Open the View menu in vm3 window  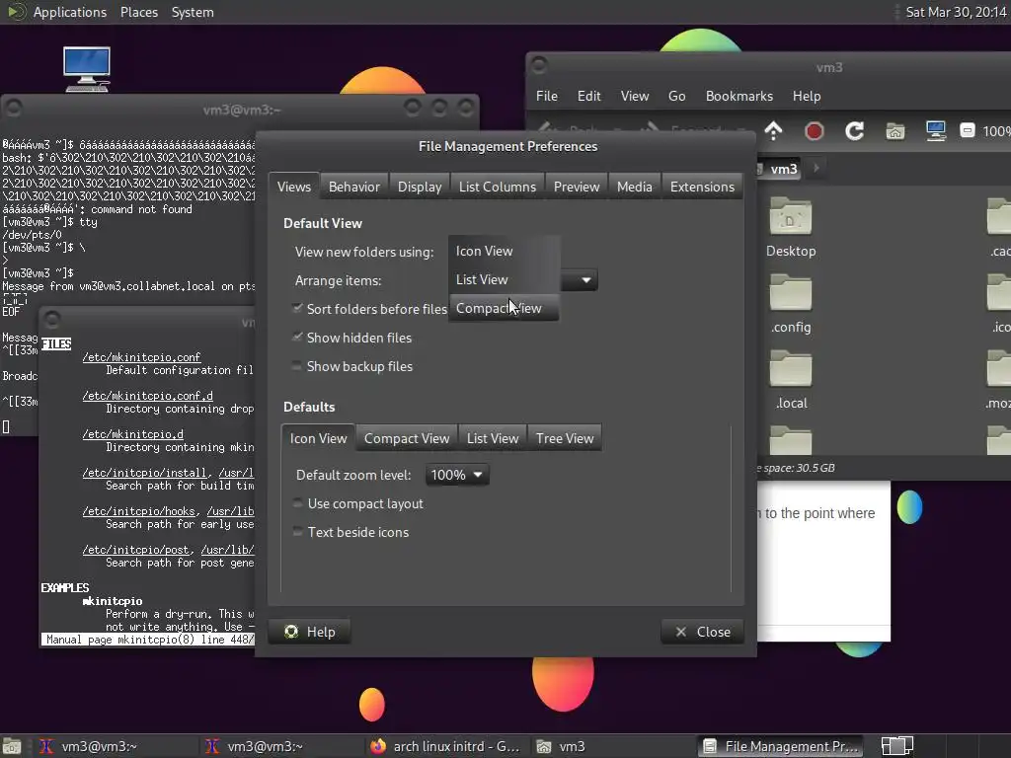pyautogui.click(x=635, y=96)
